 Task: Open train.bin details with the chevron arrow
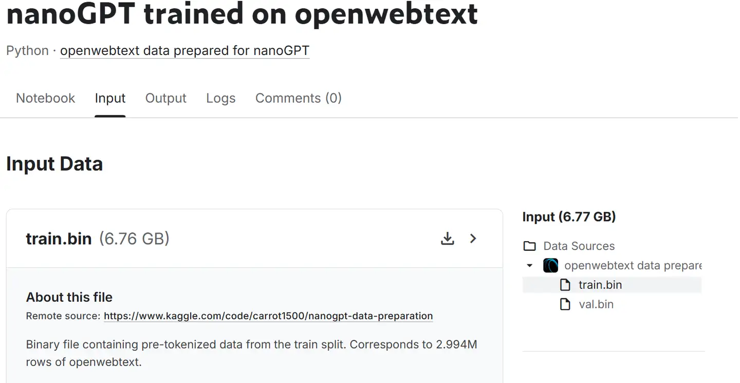(x=473, y=239)
